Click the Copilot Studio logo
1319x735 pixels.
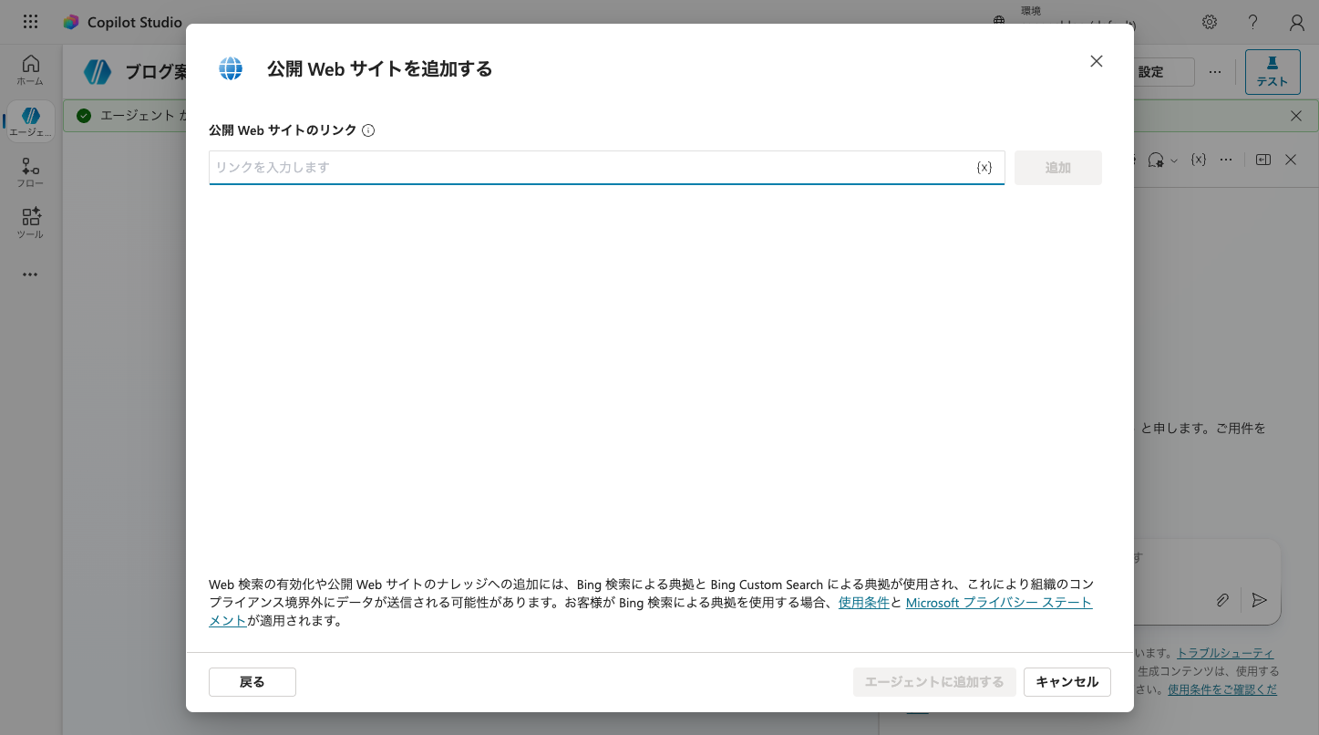coord(71,22)
